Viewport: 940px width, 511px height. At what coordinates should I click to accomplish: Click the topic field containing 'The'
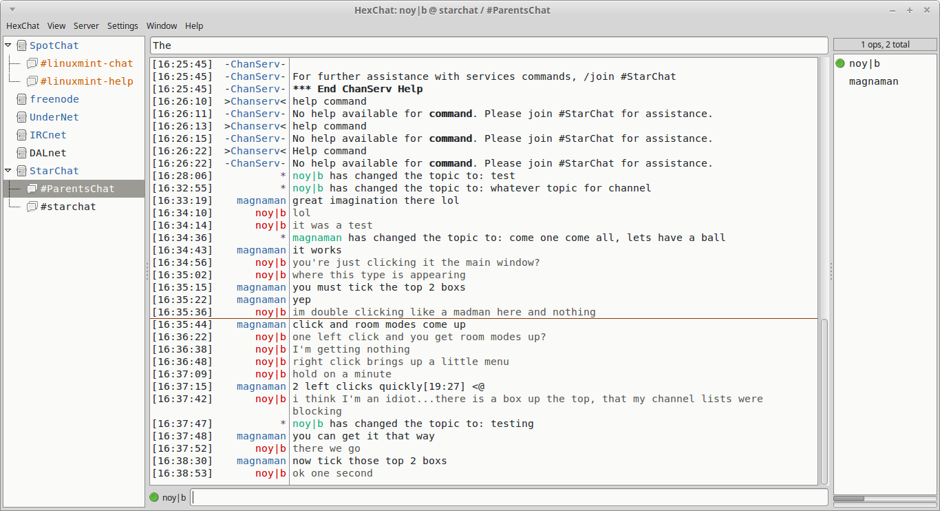[x=489, y=45]
